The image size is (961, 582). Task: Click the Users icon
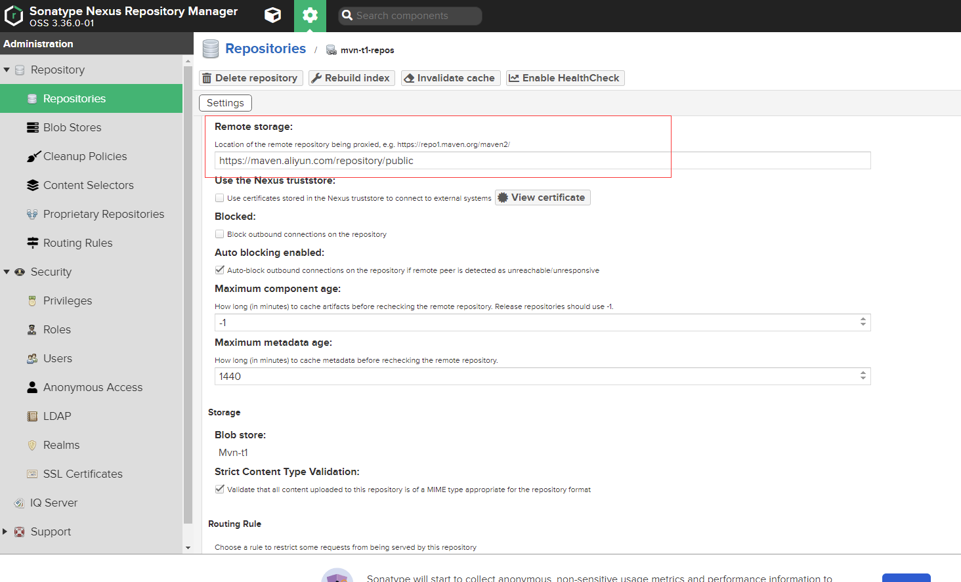point(32,358)
